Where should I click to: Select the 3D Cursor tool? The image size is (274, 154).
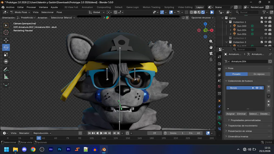tap(6, 32)
